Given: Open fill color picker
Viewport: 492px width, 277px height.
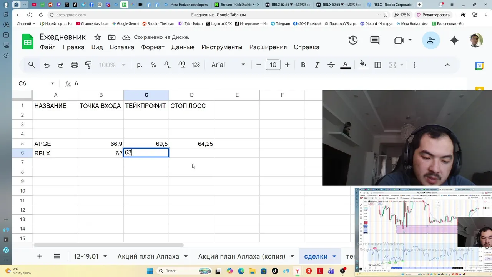Looking at the screenshot, I should pos(363,65).
